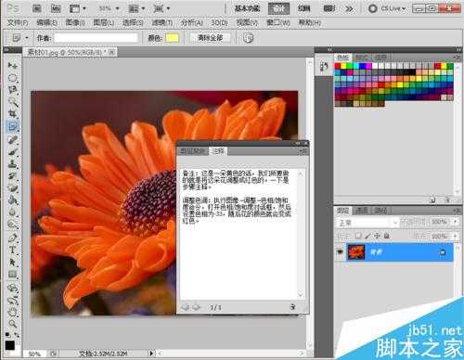464x360 pixels.
Task: Toggle lock transparent pixels in Layers panel
Action: tap(358, 236)
